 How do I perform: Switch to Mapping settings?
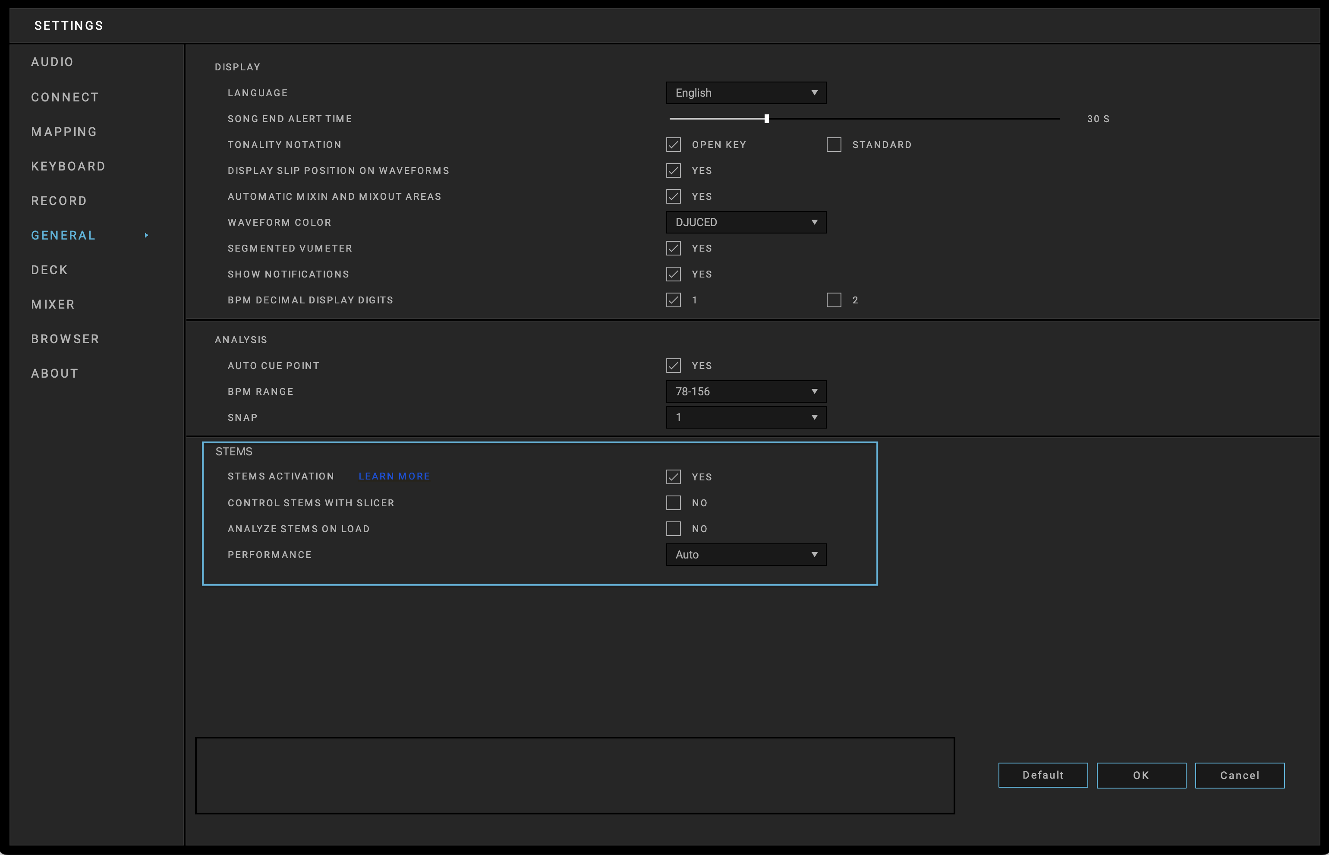pos(64,132)
